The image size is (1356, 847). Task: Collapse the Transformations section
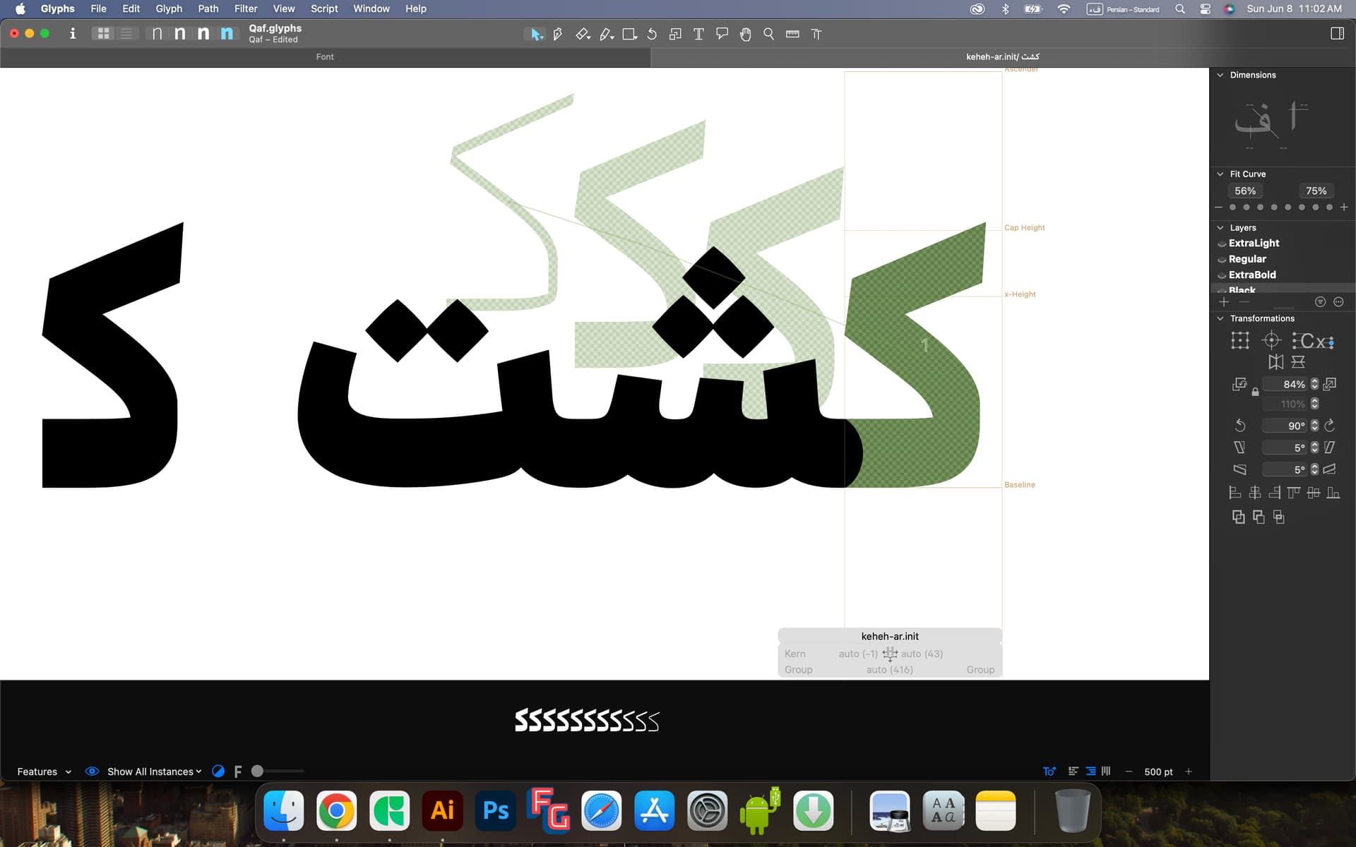[1220, 318]
